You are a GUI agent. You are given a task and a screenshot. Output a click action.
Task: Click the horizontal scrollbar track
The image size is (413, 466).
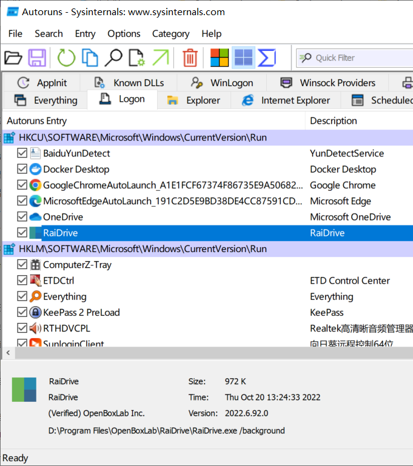coord(214,353)
